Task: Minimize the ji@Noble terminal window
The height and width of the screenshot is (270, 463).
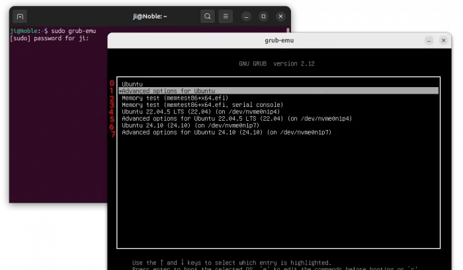Action: (x=246, y=17)
